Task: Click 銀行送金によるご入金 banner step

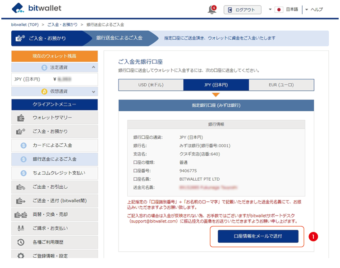Action: (x=119, y=38)
